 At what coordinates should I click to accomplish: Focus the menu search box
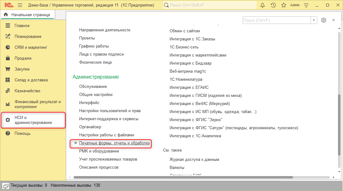tap(277, 20)
